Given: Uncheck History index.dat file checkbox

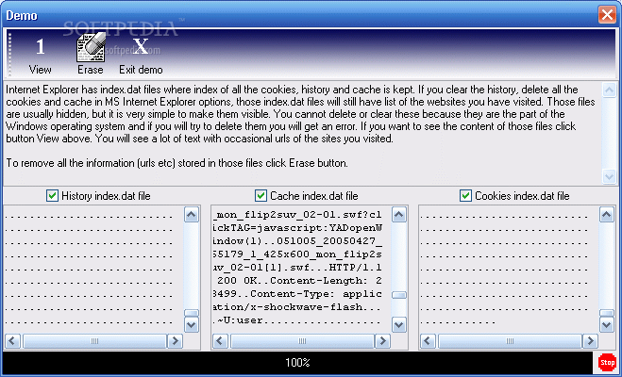Looking at the screenshot, I should tap(52, 196).
